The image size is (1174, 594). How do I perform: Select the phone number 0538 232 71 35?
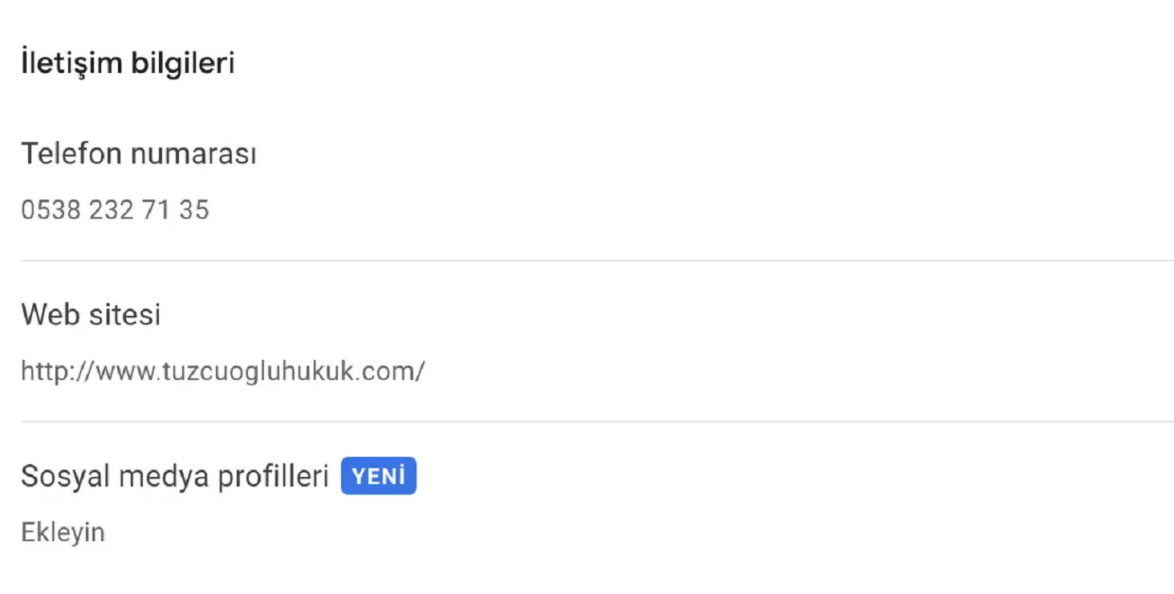tap(115, 210)
